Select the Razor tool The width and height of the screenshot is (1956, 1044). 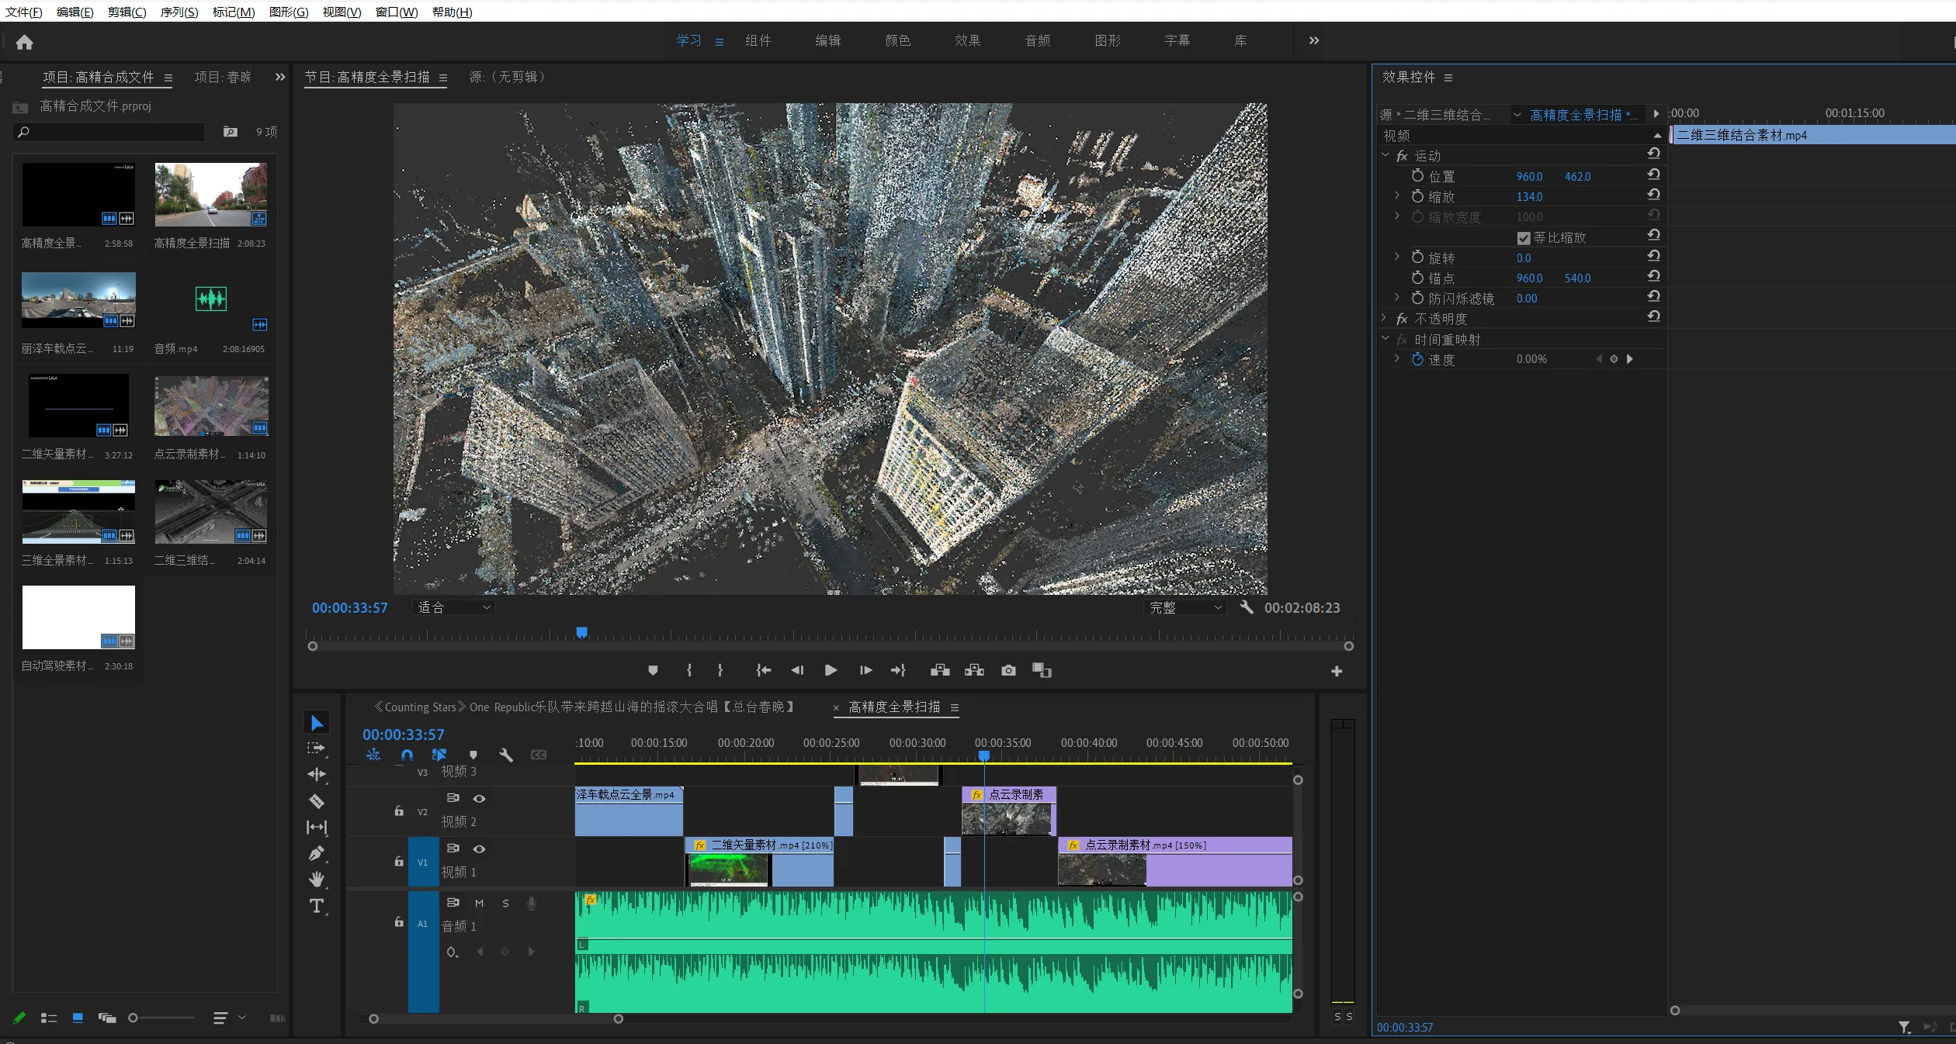tap(317, 801)
